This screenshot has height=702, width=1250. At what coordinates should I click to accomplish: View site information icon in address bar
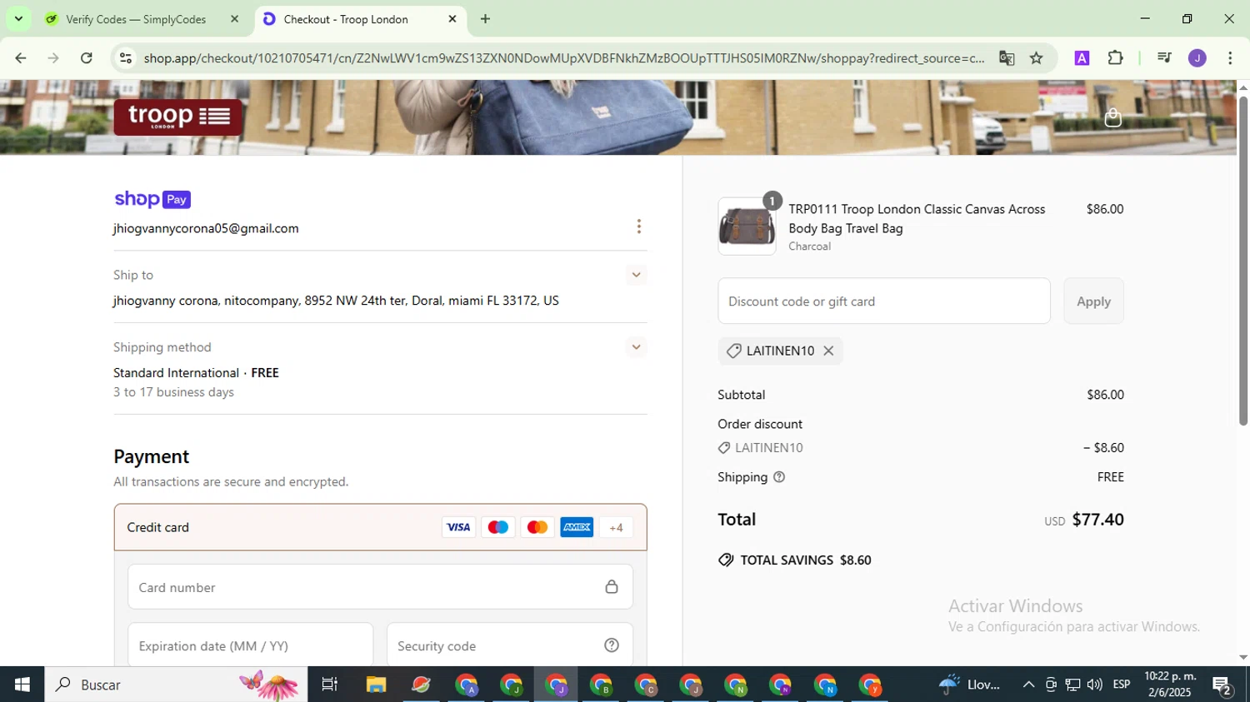[x=126, y=57]
